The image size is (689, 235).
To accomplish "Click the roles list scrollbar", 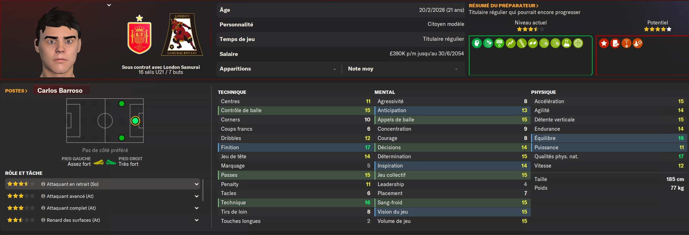I will pos(203,190).
